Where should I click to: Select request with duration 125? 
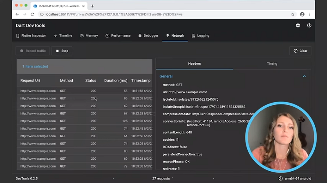[x=85, y=121]
